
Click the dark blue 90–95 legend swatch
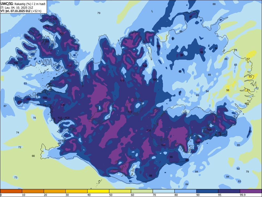point(207,191)
